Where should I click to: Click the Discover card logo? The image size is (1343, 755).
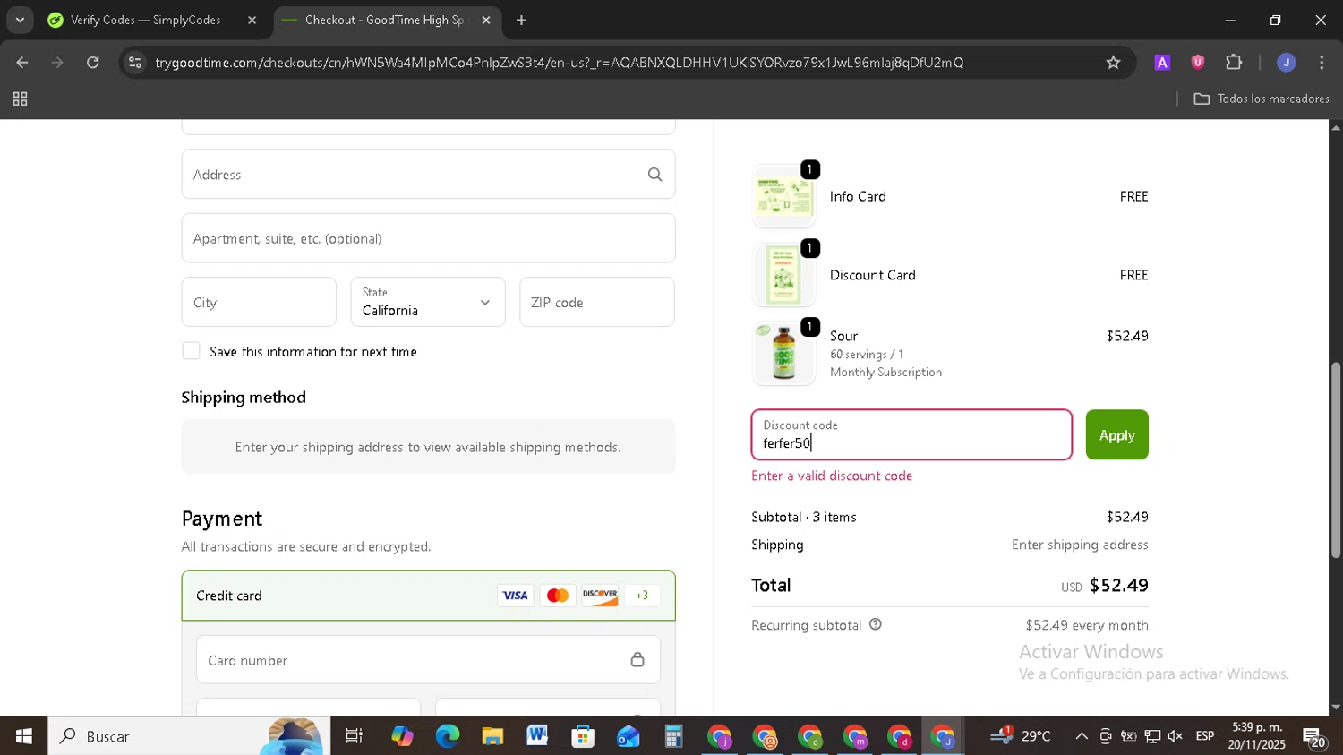click(x=600, y=596)
